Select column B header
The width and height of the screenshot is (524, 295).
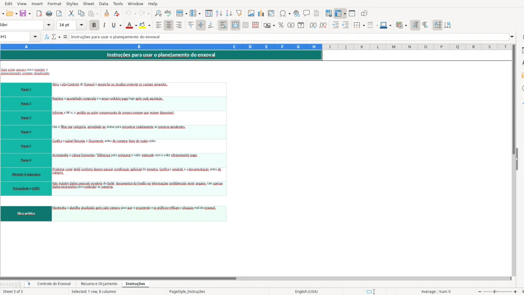(x=139, y=47)
